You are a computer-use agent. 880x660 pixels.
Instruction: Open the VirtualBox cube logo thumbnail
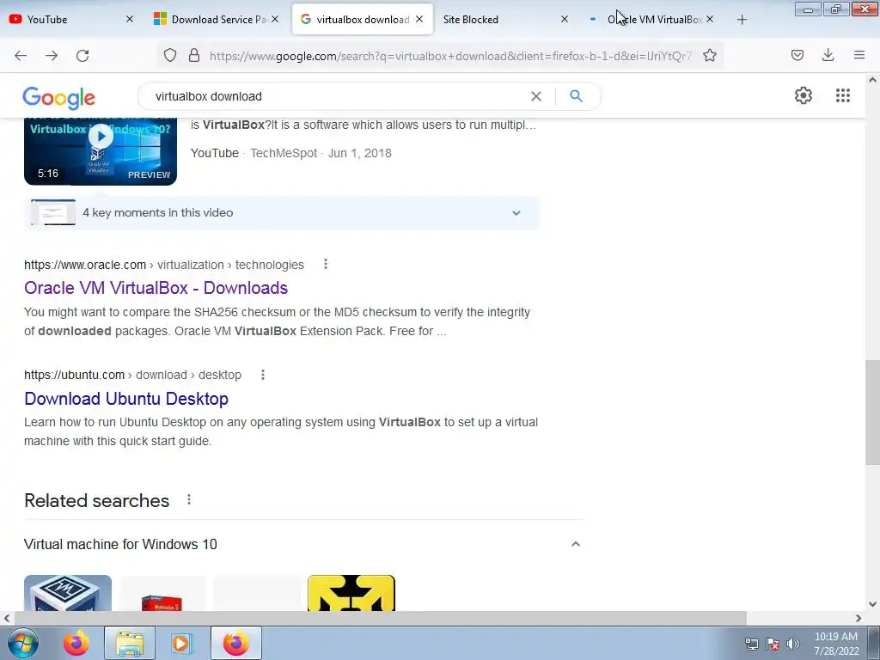pyautogui.click(x=68, y=593)
